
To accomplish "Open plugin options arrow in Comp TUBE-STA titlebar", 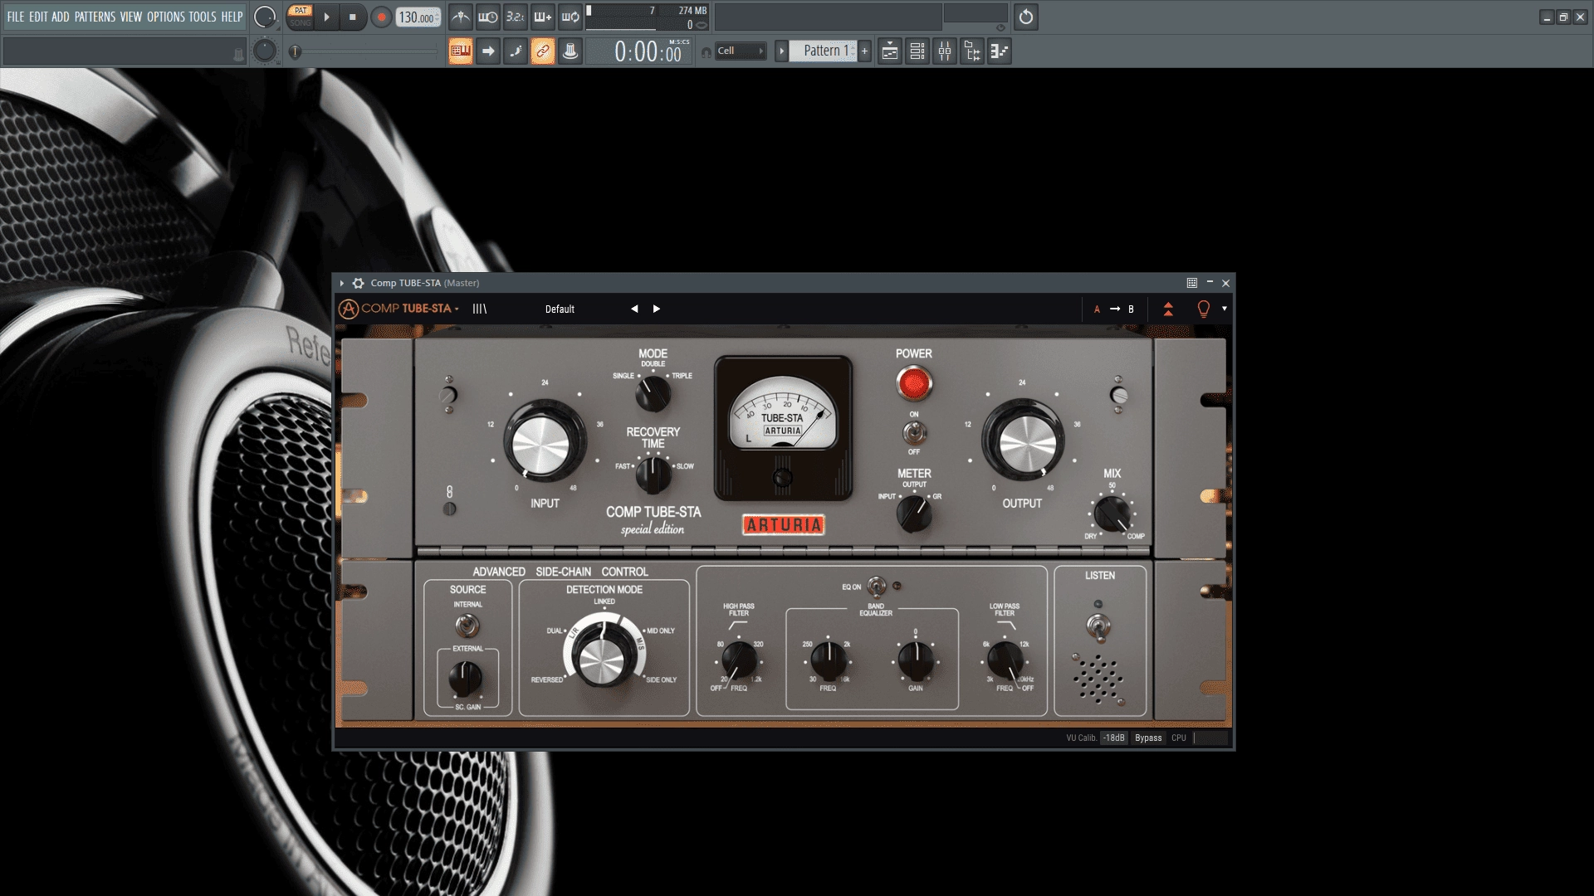I will [x=342, y=283].
